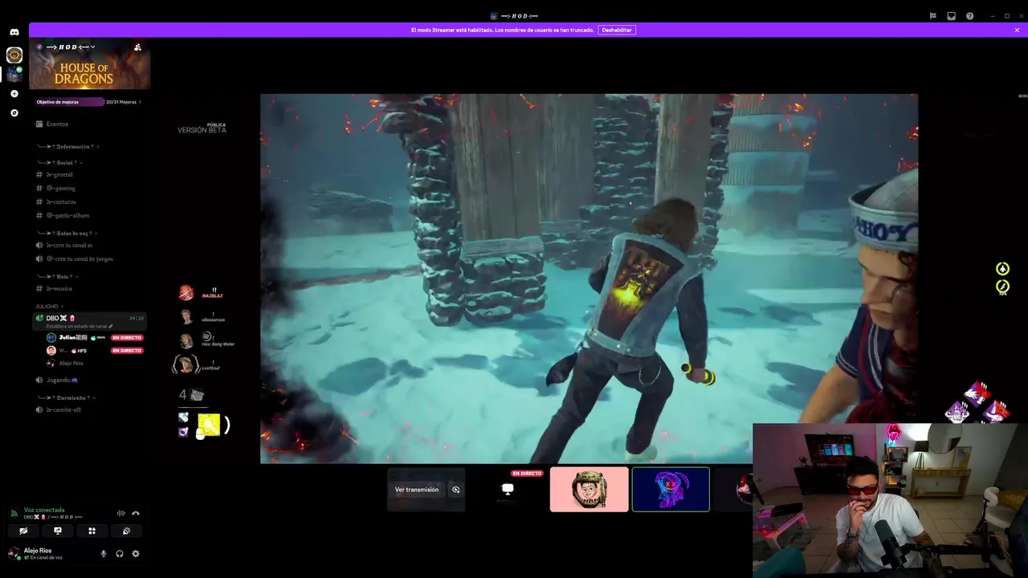1028x578 pixels.
Task: Collapse the Bots category
Action: [x=59, y=276]
